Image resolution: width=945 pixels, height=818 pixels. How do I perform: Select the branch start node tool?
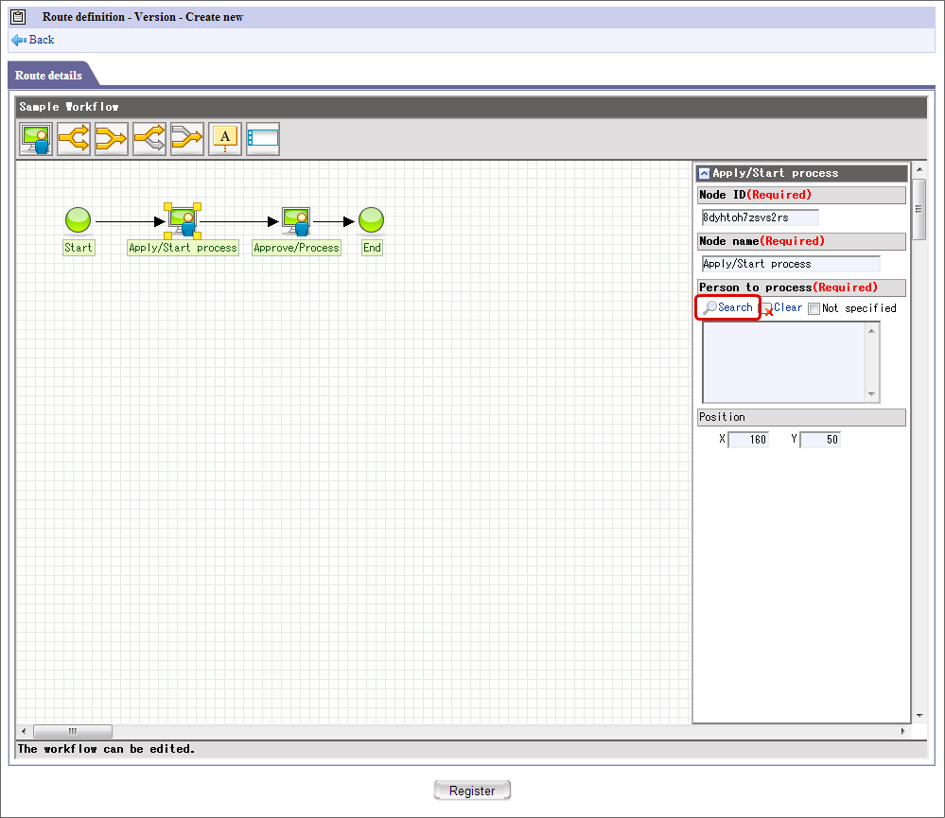(74, 139)
